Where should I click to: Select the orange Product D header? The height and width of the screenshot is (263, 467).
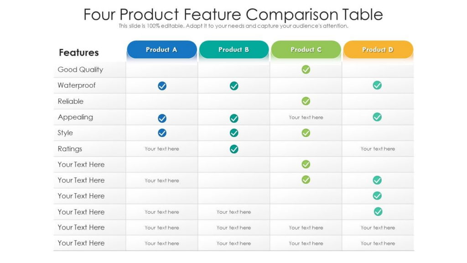[x=378, y=49]
